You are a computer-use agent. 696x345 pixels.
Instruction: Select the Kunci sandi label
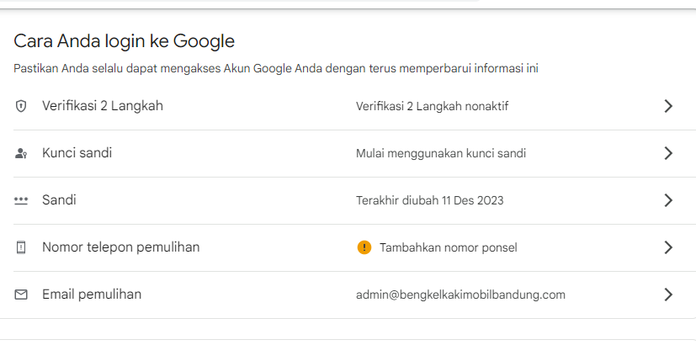(77, 153)
